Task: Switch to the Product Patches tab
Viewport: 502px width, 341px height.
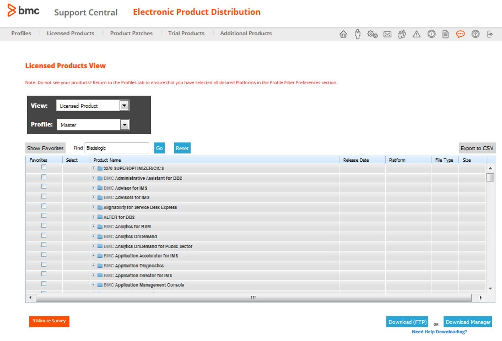Action: point(131,34)
